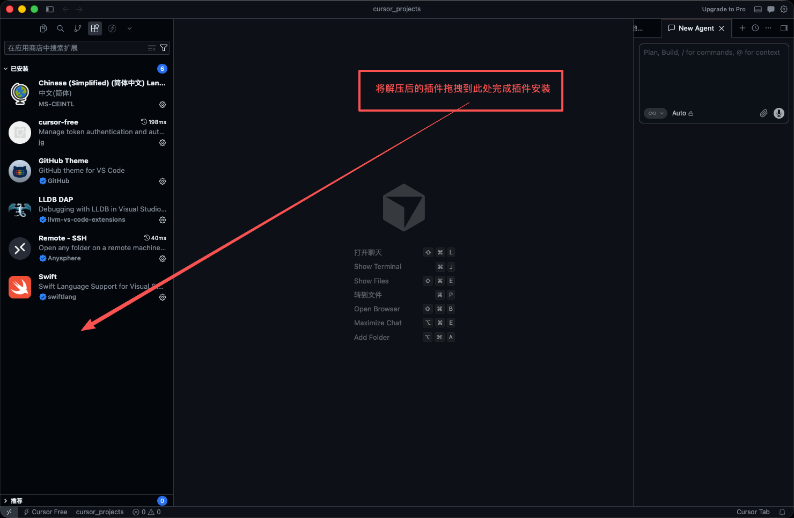Toggle the bottom panel layout icon

[758, 9]
